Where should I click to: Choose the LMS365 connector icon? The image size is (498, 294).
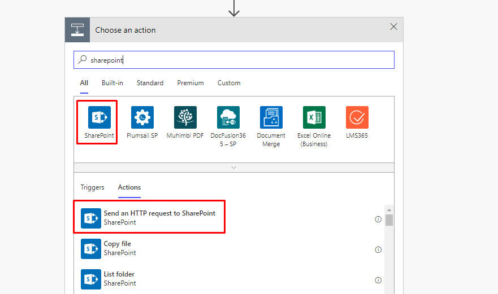tap(357, 117)
